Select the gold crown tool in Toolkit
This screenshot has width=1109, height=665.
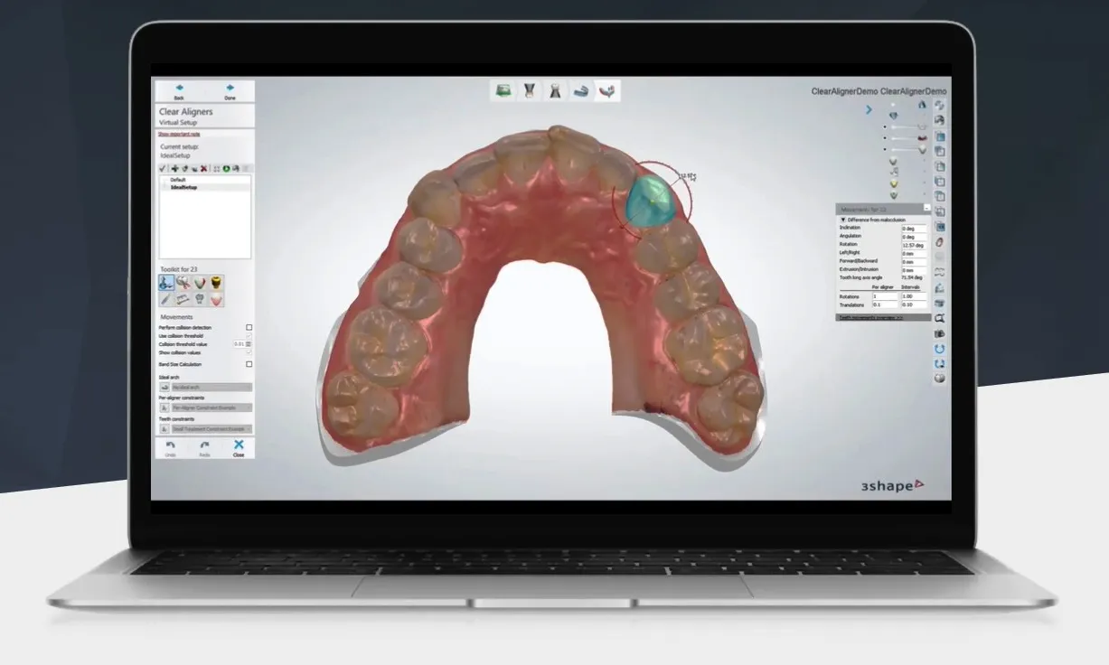click(217, 283)
